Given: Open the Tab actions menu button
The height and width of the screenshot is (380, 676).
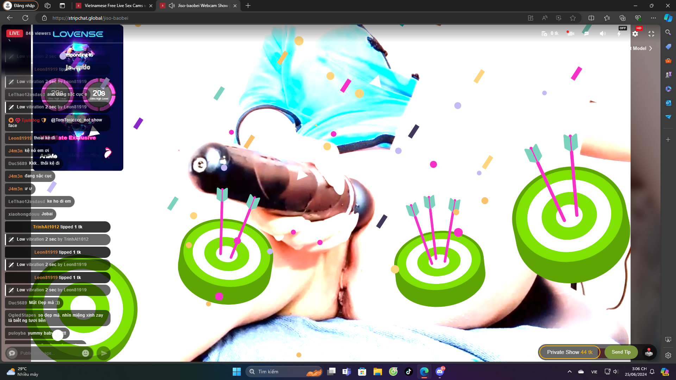Looking at the screenshot, I should click(x=62, y=6).
